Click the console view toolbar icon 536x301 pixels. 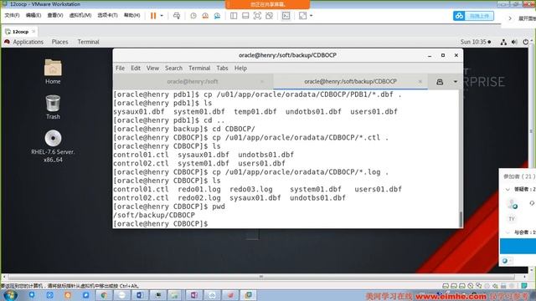pyautogui.click(x=286, y=16)
